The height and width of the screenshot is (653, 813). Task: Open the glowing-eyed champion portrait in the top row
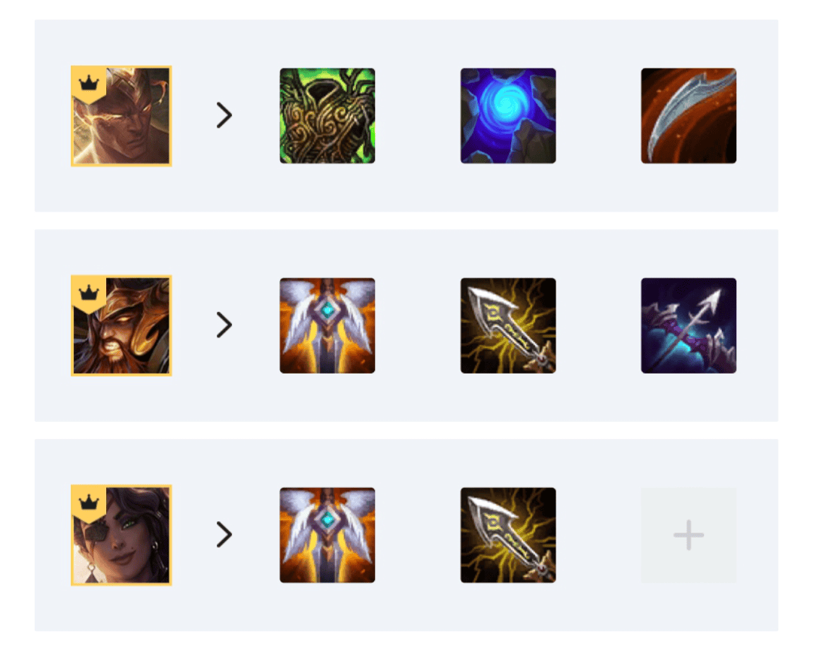point(121,116)
